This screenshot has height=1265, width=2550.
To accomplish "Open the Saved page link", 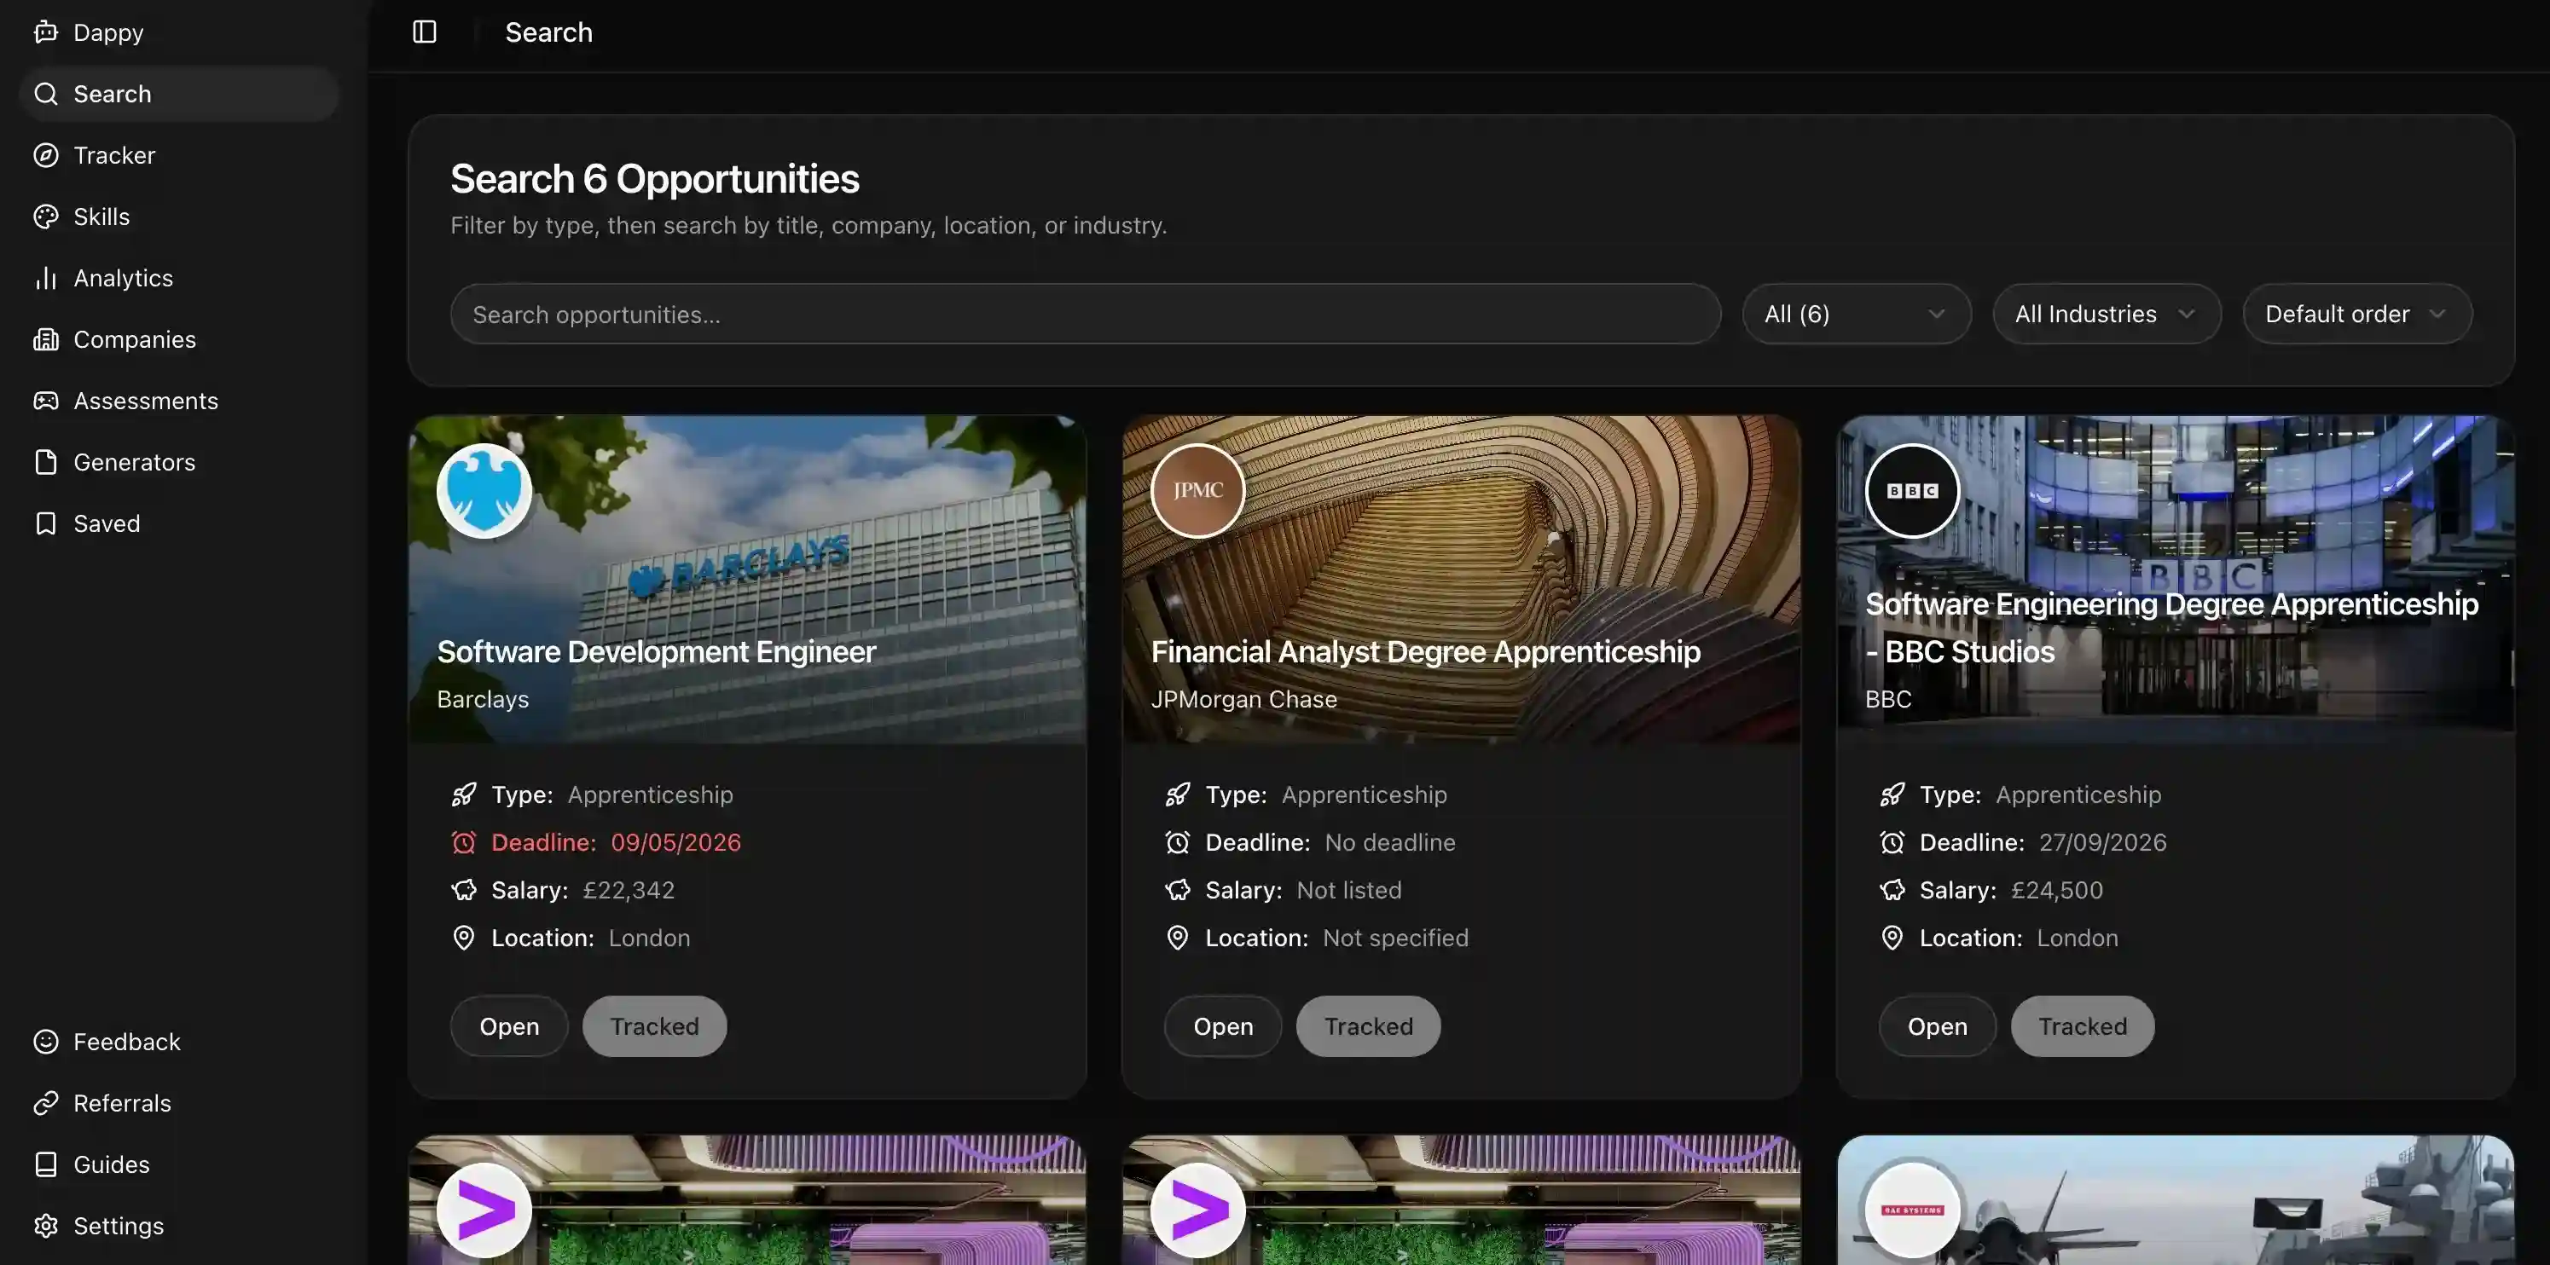I will [x=178, y=523].
